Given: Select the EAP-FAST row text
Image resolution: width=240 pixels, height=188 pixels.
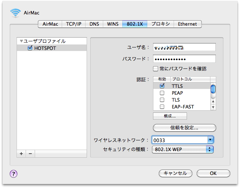Looking at the screenshot, I should (183, 107).
